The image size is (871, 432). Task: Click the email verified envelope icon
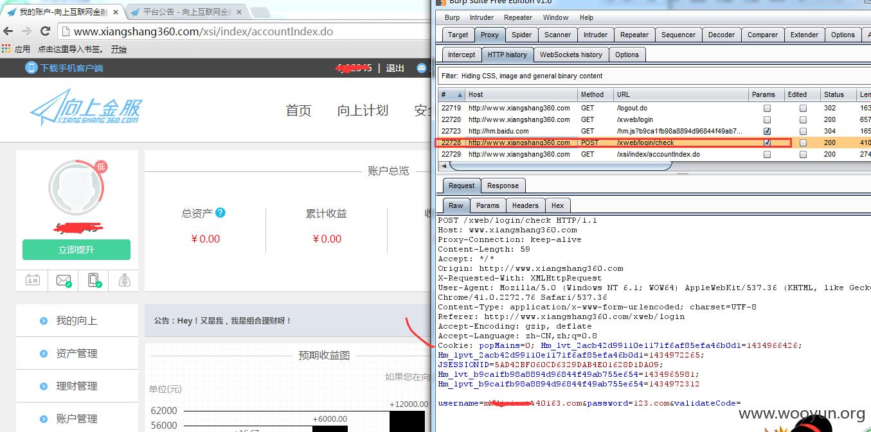point(63,280)
